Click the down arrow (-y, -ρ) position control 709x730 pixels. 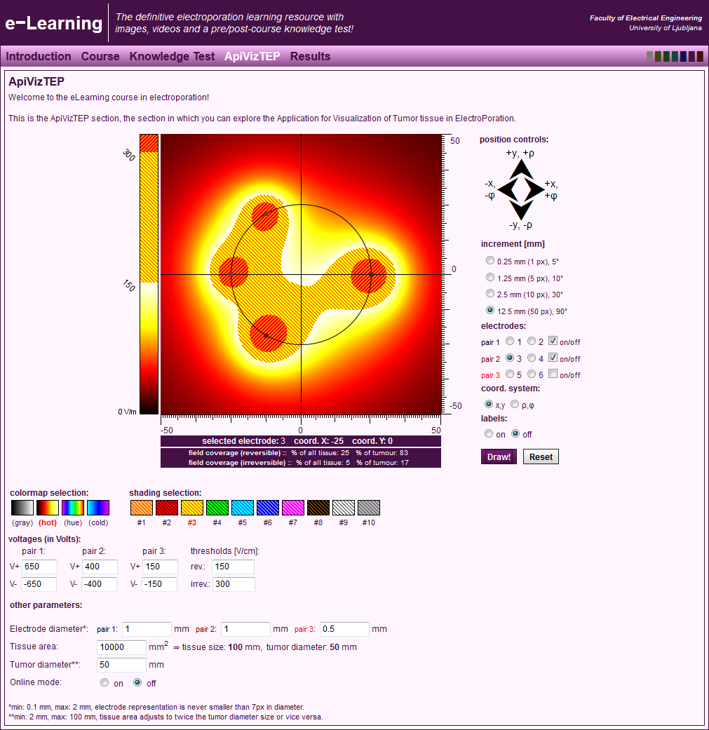click(521, 210)
